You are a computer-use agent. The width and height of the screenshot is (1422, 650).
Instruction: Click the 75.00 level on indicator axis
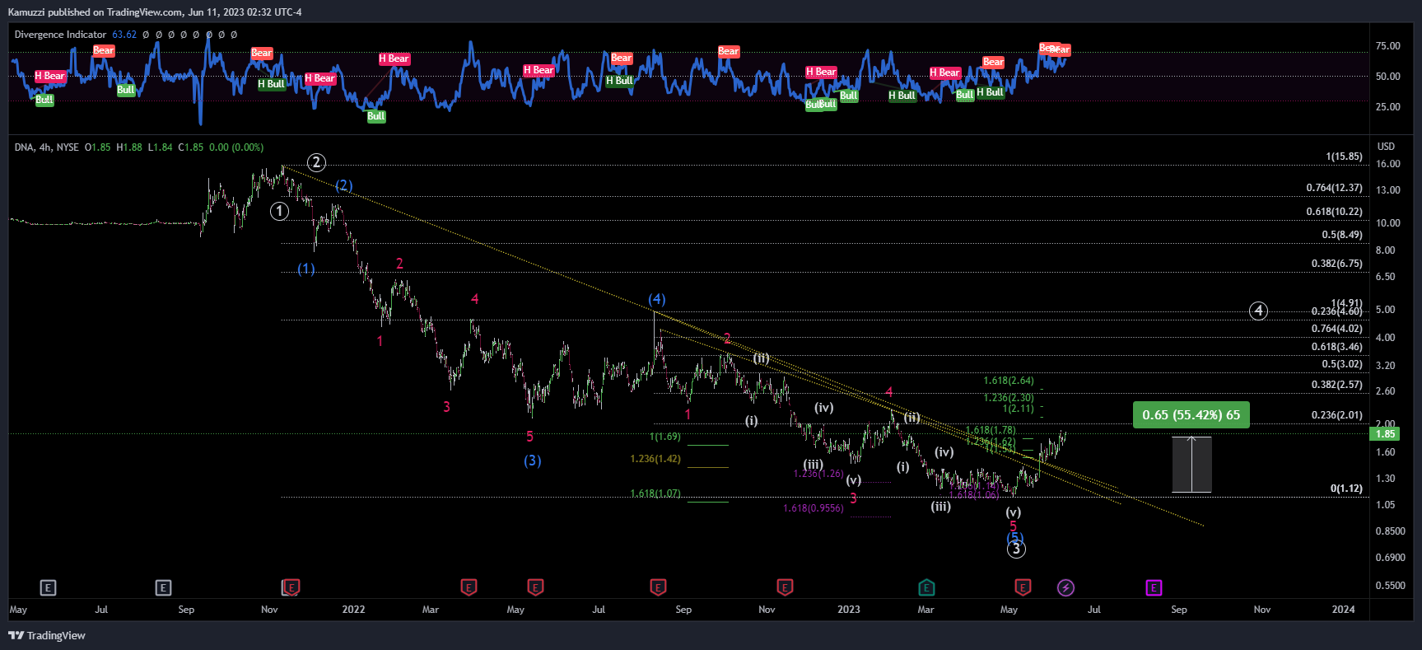[x=1388, y=46]
